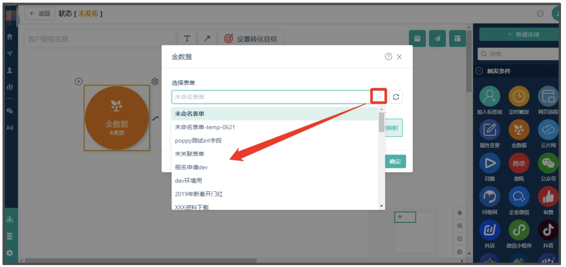Choose 2019年新春开门红 option
This screenshot has height=267, width=566.
pyautogui.click(x=275, y=194)
